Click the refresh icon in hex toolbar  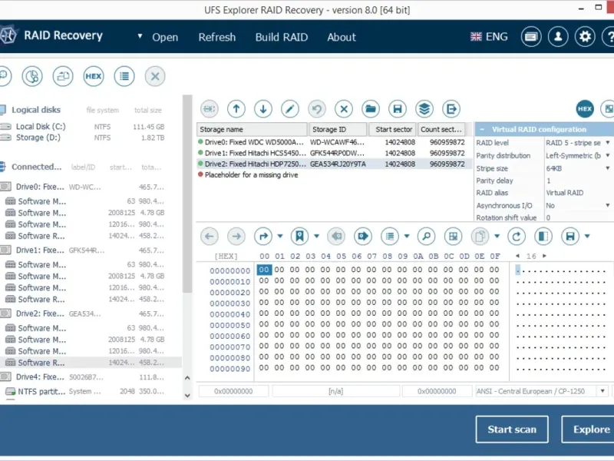(x=517, y=237)
